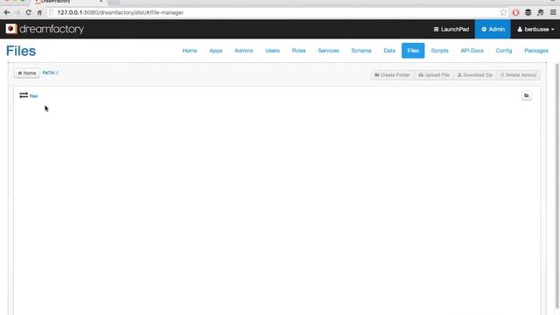Click the page vertical scrollbar
Image resolution: width=560 pixels, height=315 pixels.
557,185
